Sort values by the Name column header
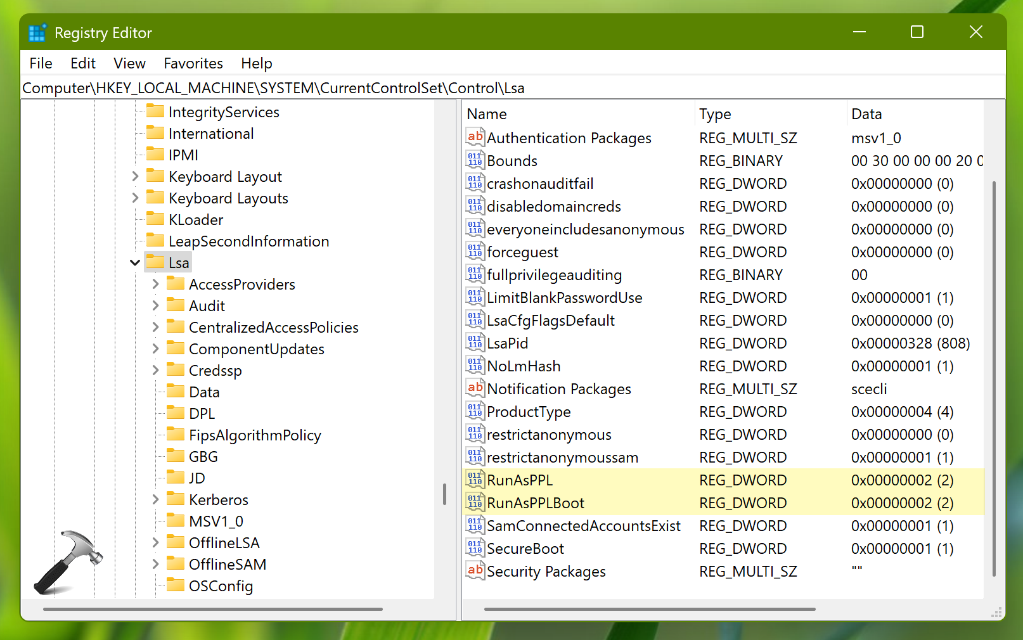Viewport: 1023px width, 640px height. click(x=486, y=114)
